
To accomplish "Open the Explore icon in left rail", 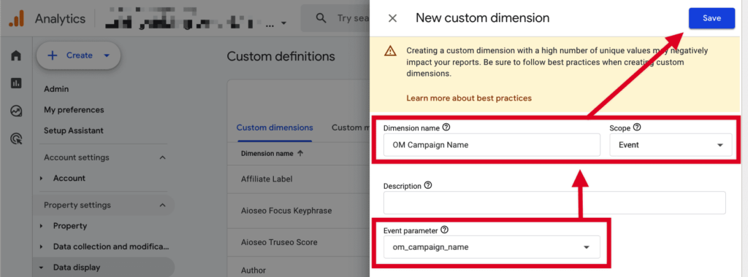I will point(16,112).
